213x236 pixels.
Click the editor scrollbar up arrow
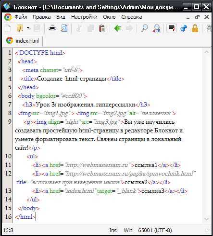pyautogui.click(x=207, y=52)
